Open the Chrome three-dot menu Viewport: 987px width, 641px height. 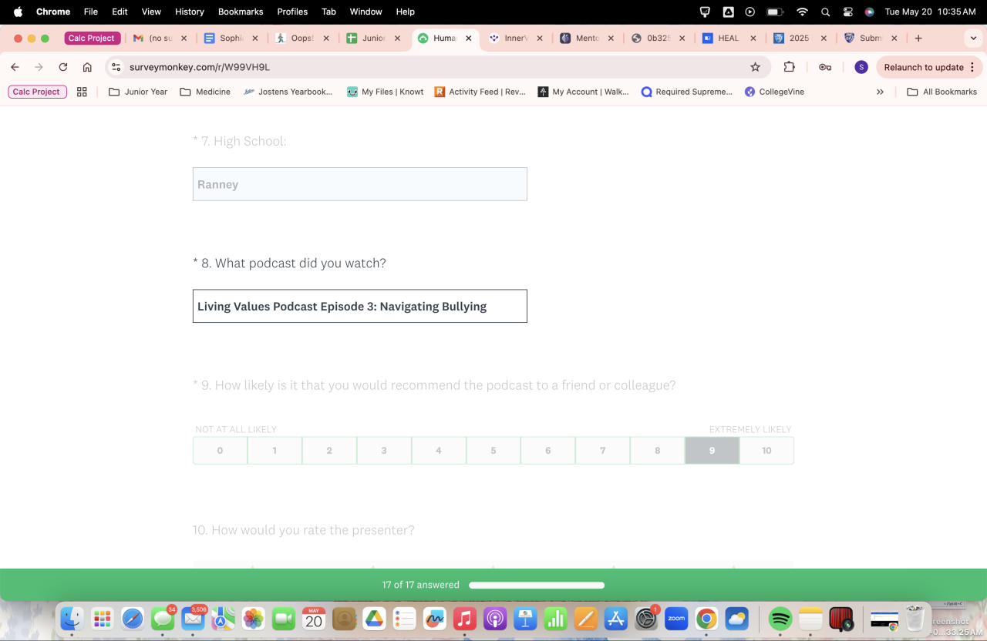coord(972,67)
